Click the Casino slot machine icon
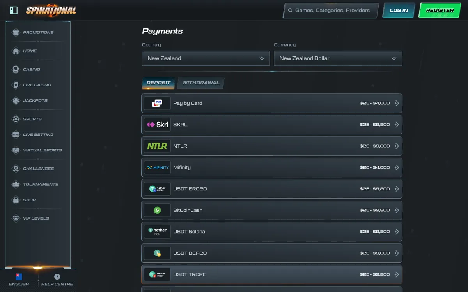The width and height of the screenshot is (468, 292). click(x=16, y=69)
